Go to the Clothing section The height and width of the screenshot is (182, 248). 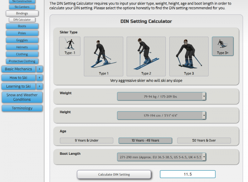pos(22,54)
